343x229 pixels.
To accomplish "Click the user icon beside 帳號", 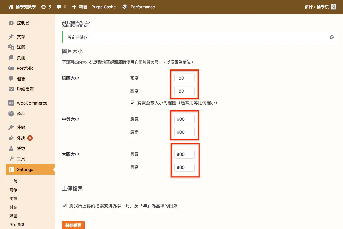I will tap(11, 148).
